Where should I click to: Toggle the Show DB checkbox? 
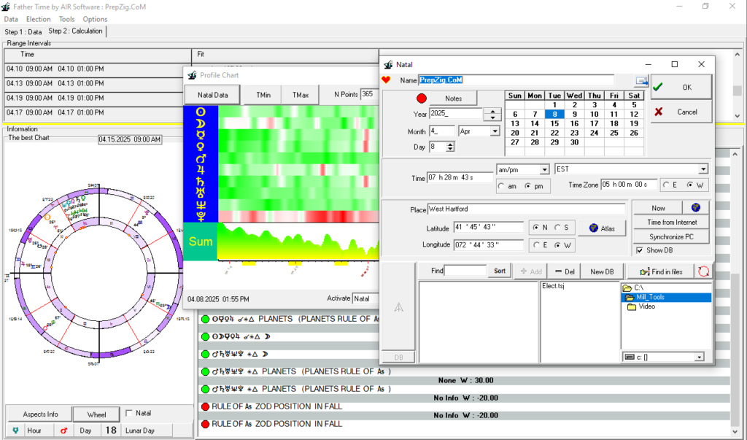640,250
